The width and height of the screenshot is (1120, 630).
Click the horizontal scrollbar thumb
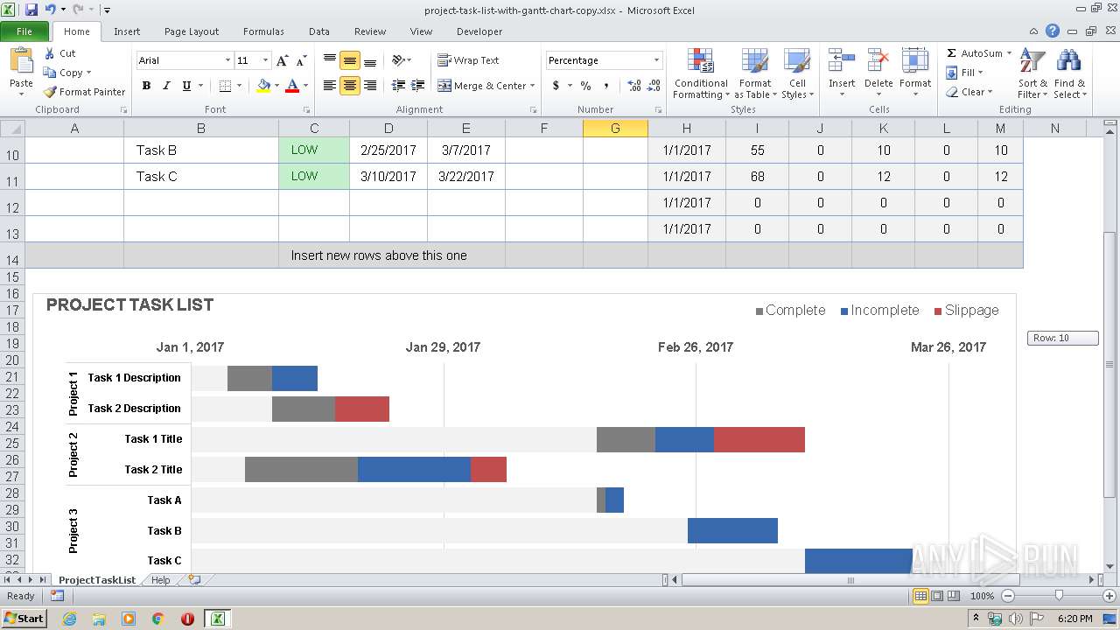(x=850, y=580)
